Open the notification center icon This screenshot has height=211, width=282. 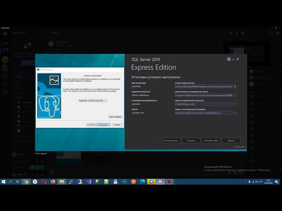pos(276,182)
